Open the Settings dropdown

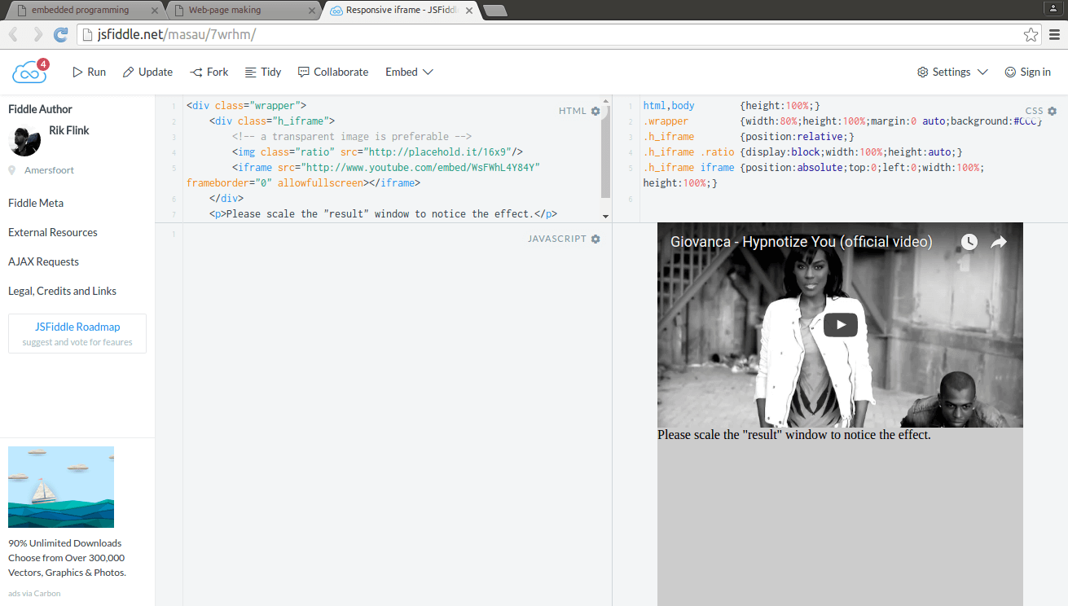click(x=952, y=72)
